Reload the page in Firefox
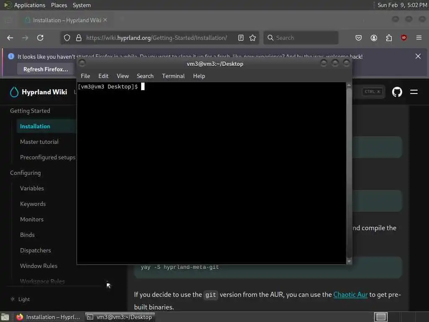Viewport: 429px width, 322px height. click(40, 38)
